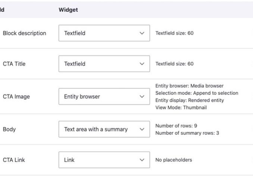Select the CTA Image field label
The image size is (253, 176).
tap(16, 97)
